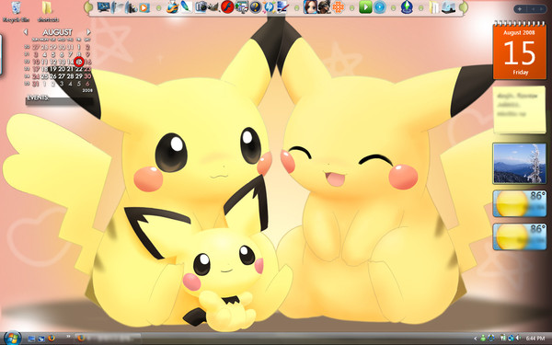Launch the globe browser icon in dock

172,7
